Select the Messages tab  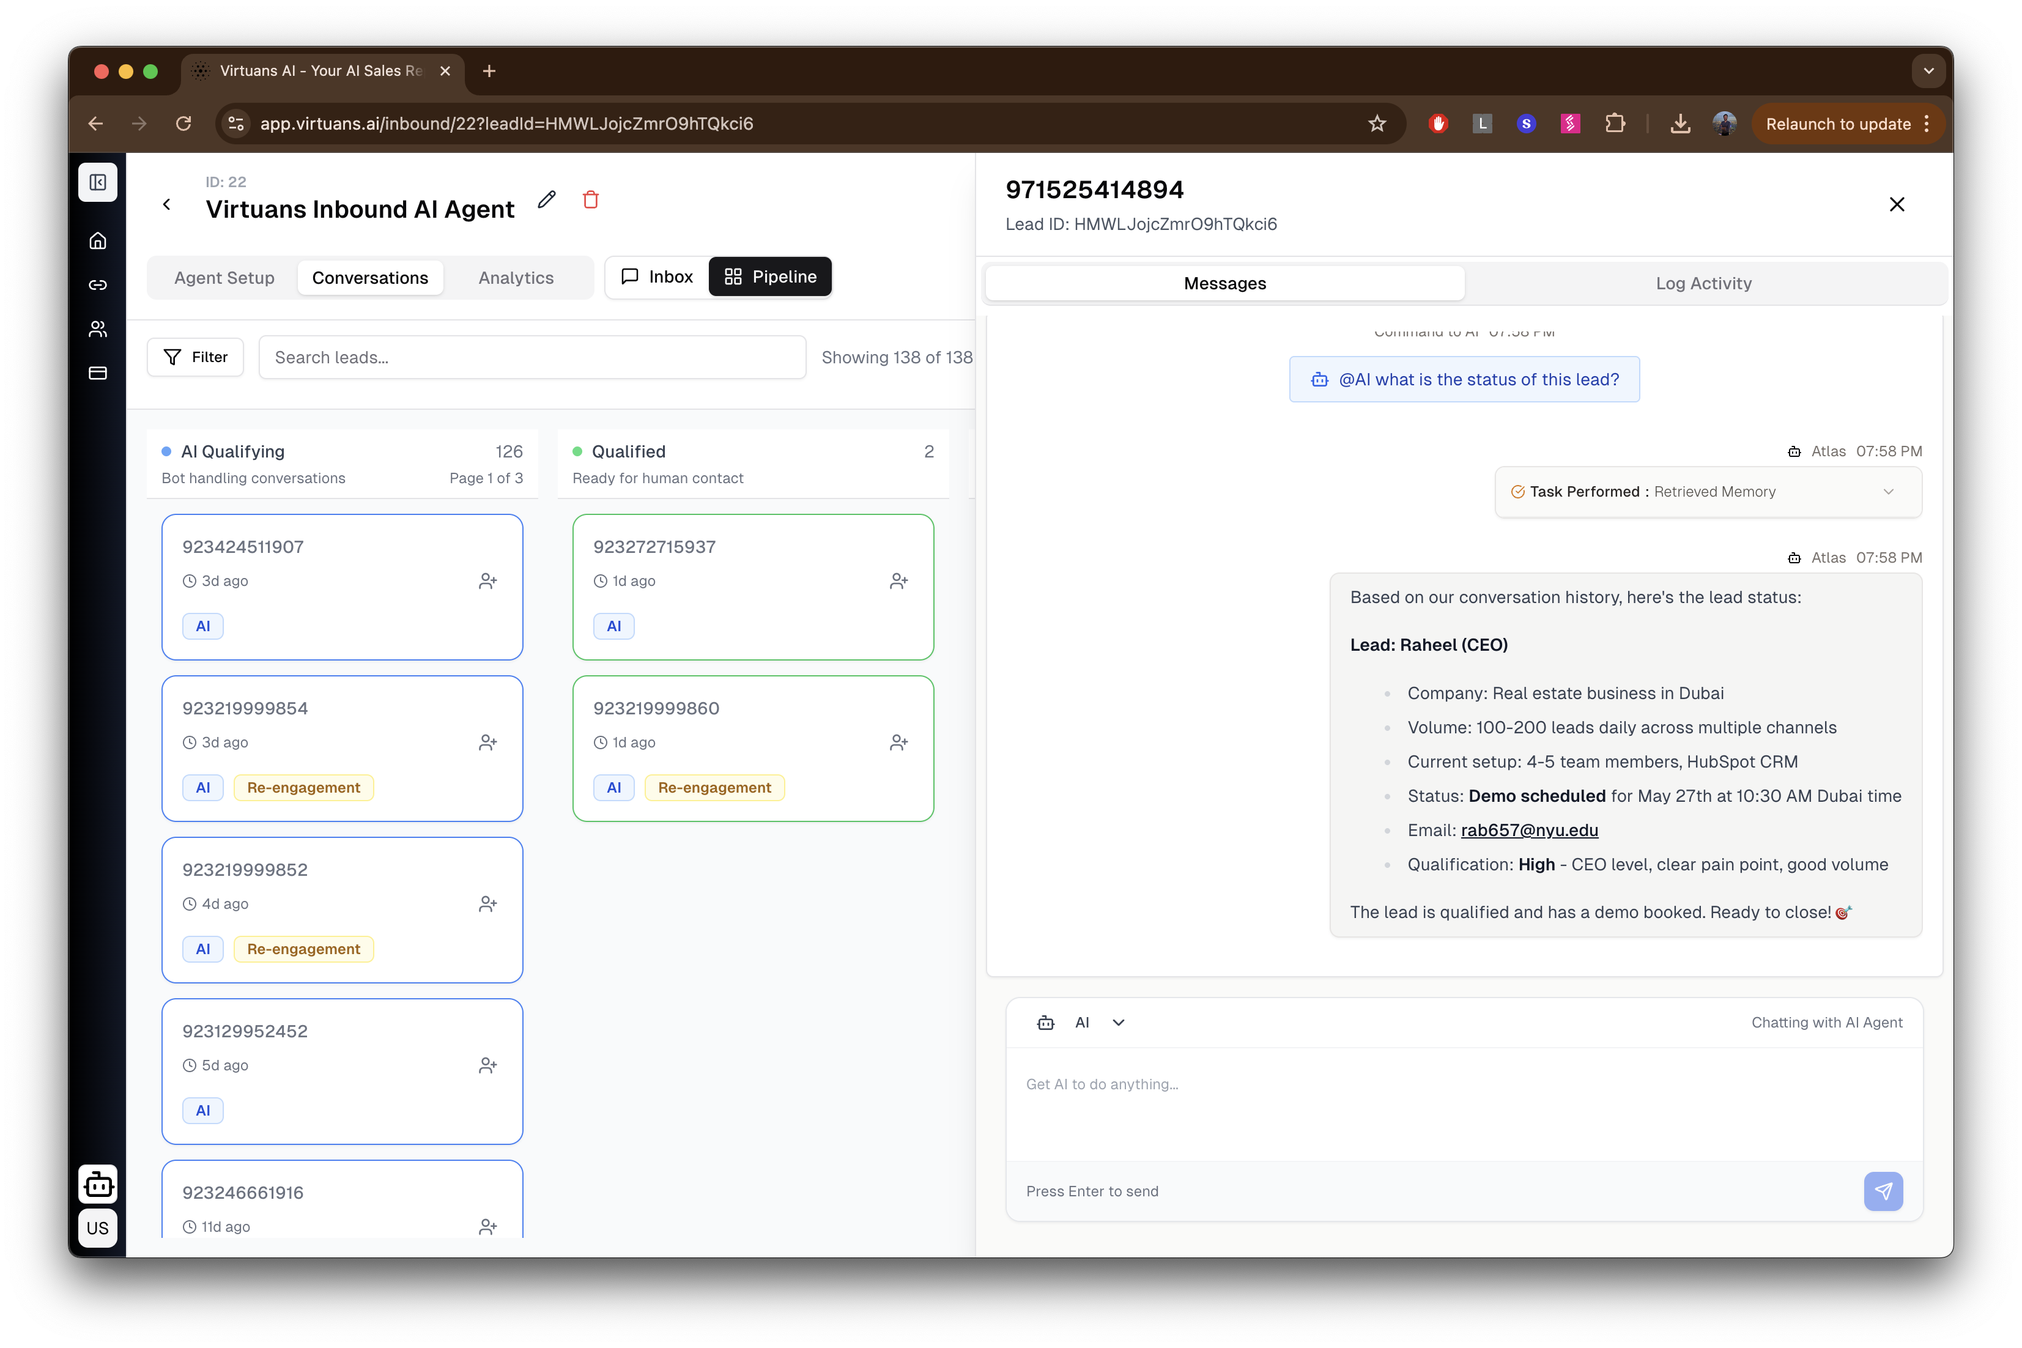(x=1225, y=284)
